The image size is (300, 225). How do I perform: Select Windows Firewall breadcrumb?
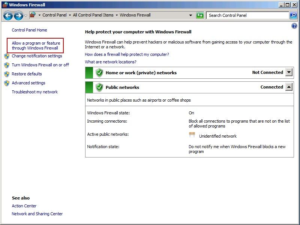135,15
